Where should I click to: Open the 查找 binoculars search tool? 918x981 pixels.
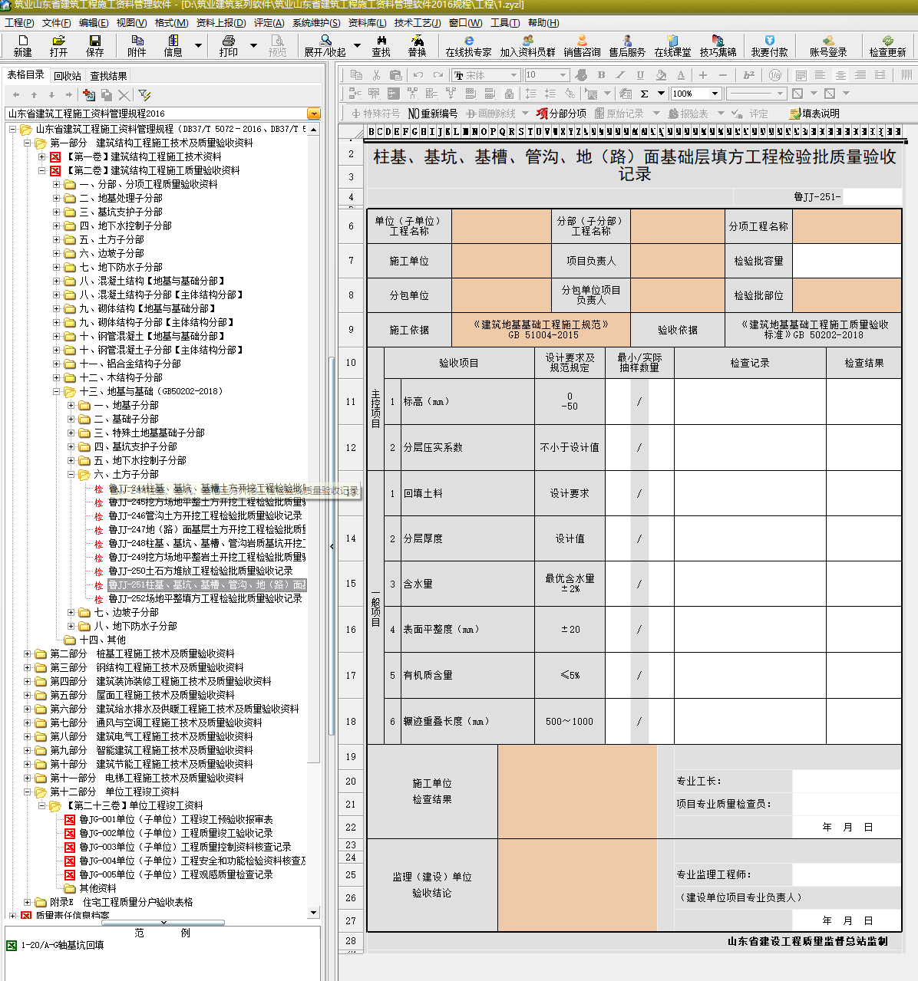381,45
